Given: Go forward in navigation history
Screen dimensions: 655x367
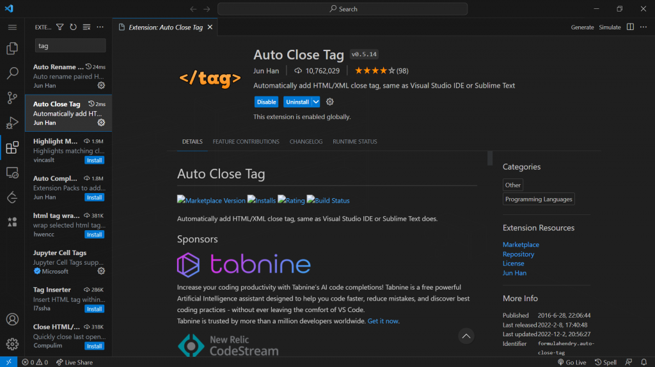Looking at the screenshot, I should tap(207, 9).
